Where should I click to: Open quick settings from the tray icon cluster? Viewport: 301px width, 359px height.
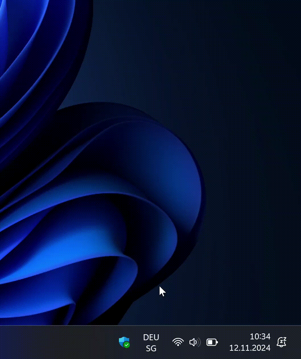(x=195, y=342)
